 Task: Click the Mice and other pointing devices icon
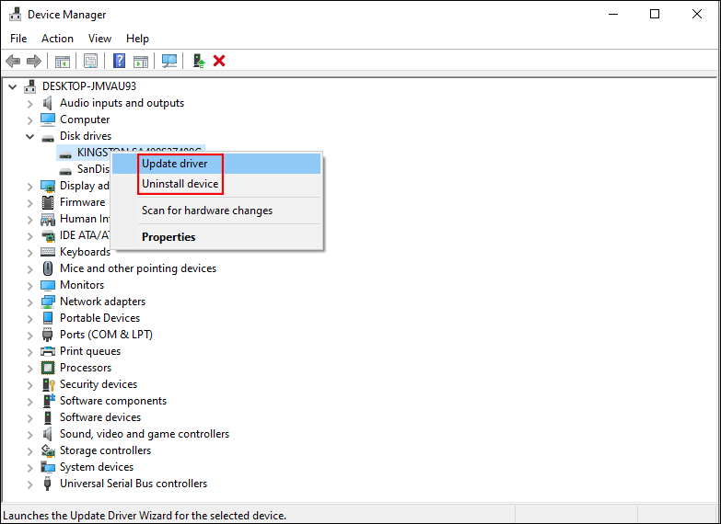pyautogui.click(x=48, y=268)
